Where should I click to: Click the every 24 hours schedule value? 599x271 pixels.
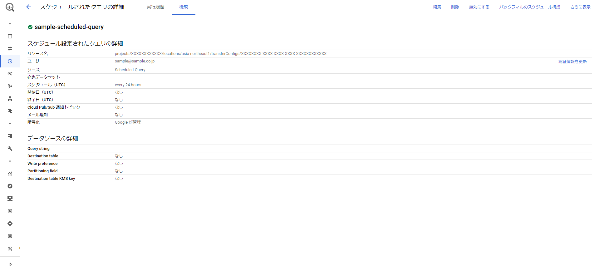click(x=128, y=85)
